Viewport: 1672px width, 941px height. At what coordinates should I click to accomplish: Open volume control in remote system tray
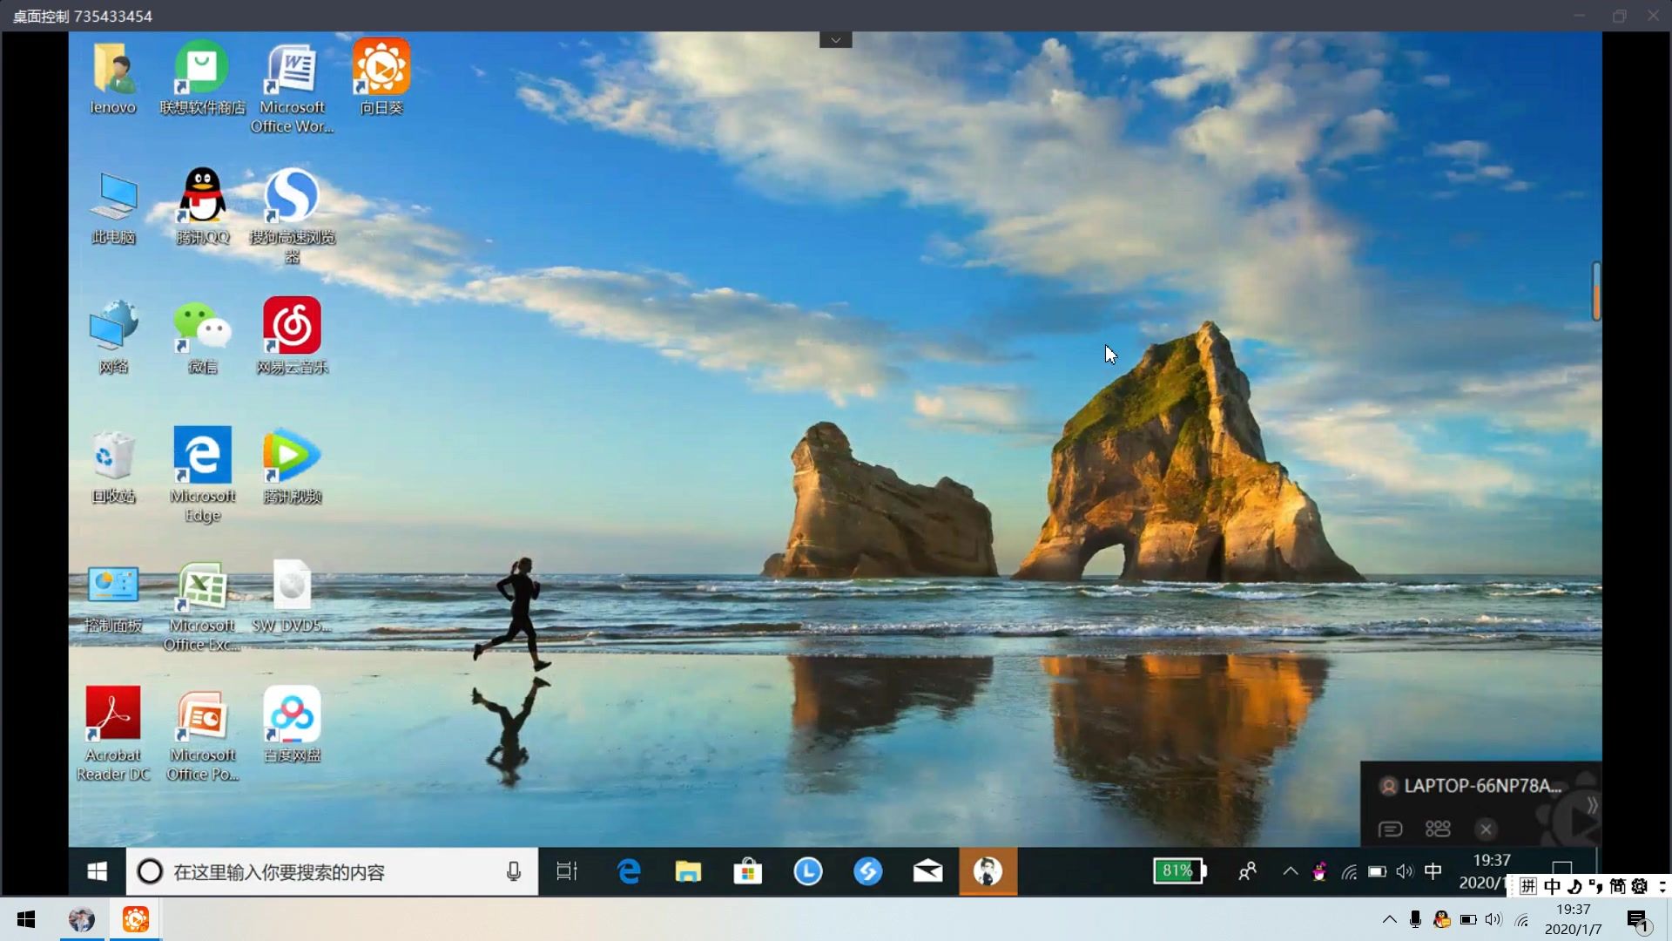(x=1405, y=871)
